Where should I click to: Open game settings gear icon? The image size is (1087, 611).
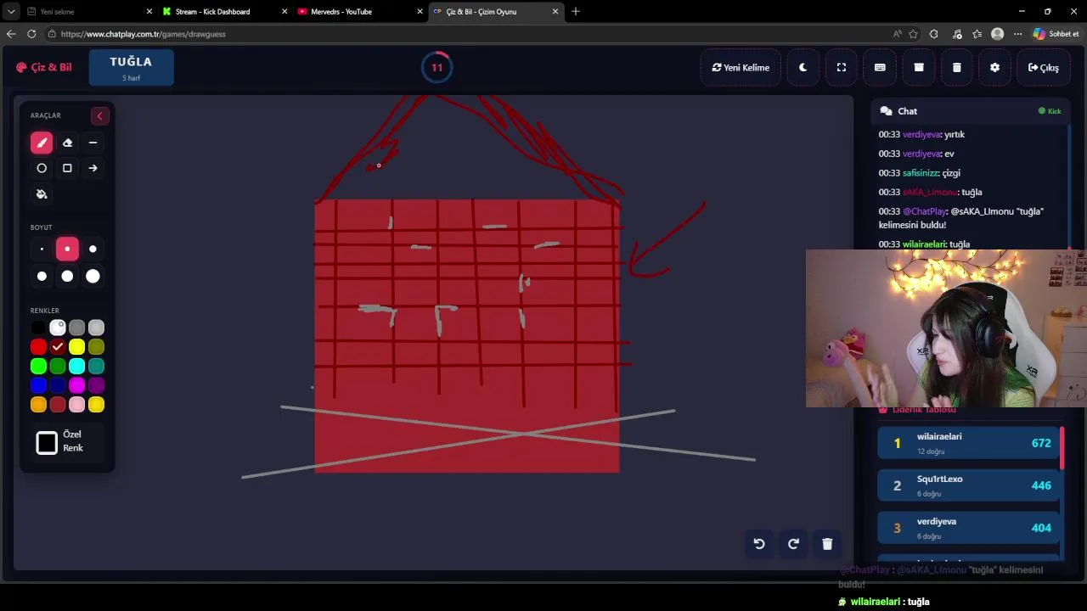tap(995, 68)
